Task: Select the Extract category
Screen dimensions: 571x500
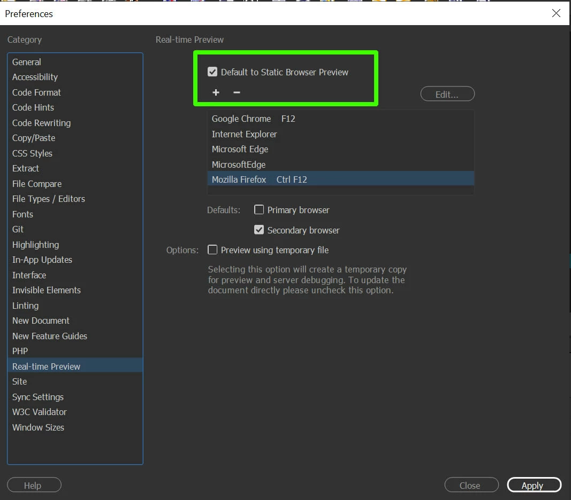Action: pos(75,169)
